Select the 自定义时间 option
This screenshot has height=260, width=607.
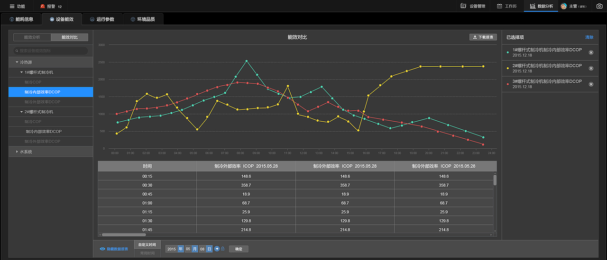(x=147, y=245)
